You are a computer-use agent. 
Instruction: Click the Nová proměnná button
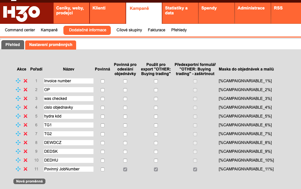pyautogui.click(x=29, y=181)
